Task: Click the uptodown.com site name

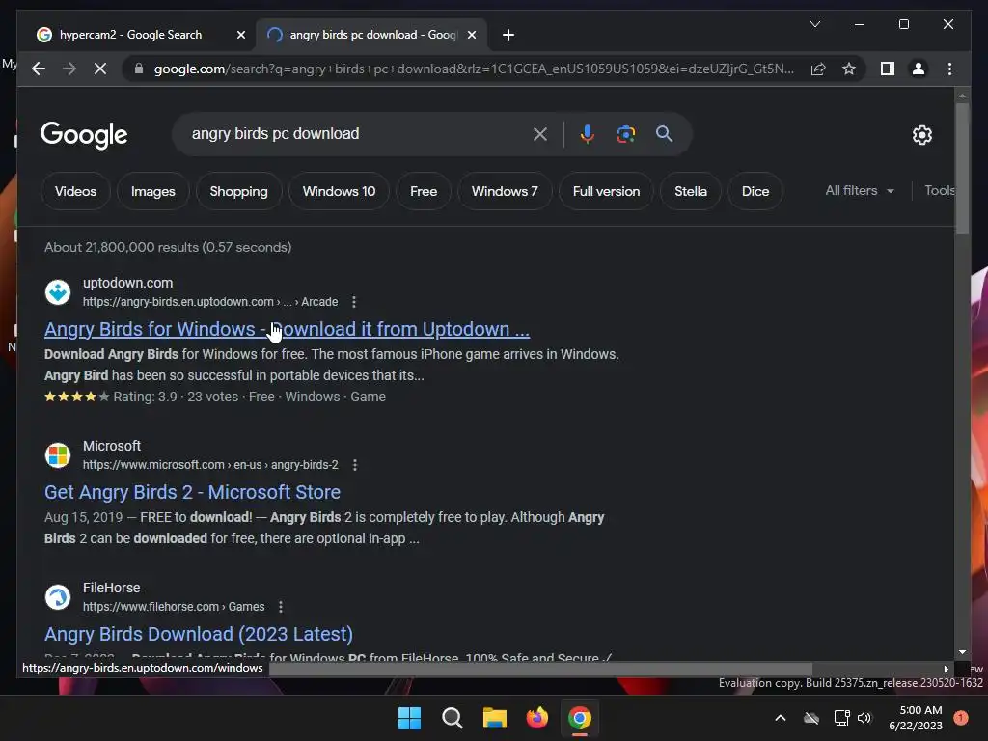Action: (128, 283)
